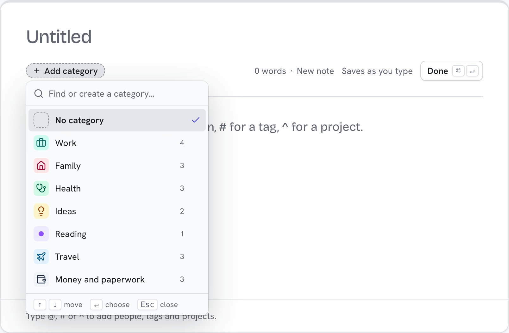Click the Done button
This screenshot has width=509, height=333.
[x=451, y=71]
